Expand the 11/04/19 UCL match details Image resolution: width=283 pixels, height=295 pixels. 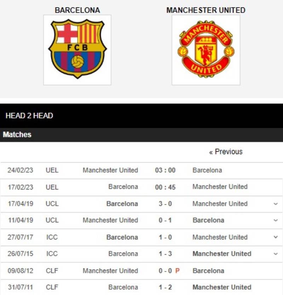click(276, 220)
